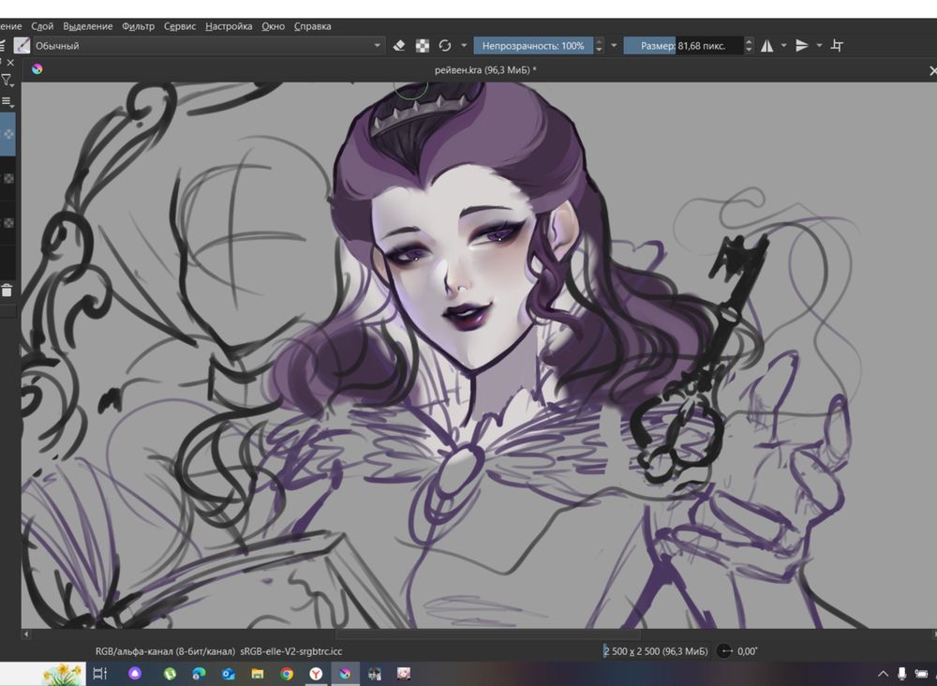Image resolution: width=937 pixels, height=686 pixels.
Task: Open horizontal mirror options arrow
Action: coord(783,45)
